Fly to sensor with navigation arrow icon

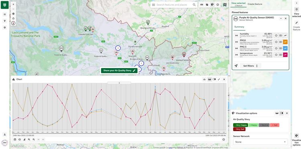point(236,66)
